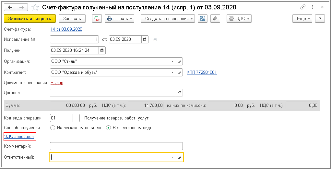
Task: Copy link to this document
Action: [x=303, y=7]
